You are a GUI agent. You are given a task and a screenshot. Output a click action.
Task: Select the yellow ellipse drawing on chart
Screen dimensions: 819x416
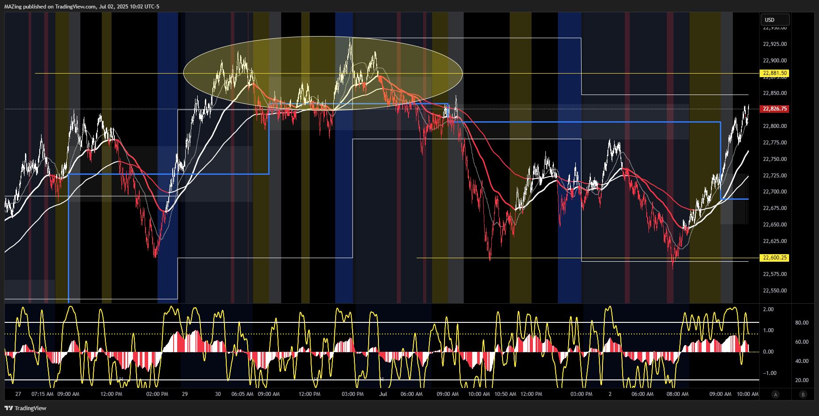[x=323, y=73]
